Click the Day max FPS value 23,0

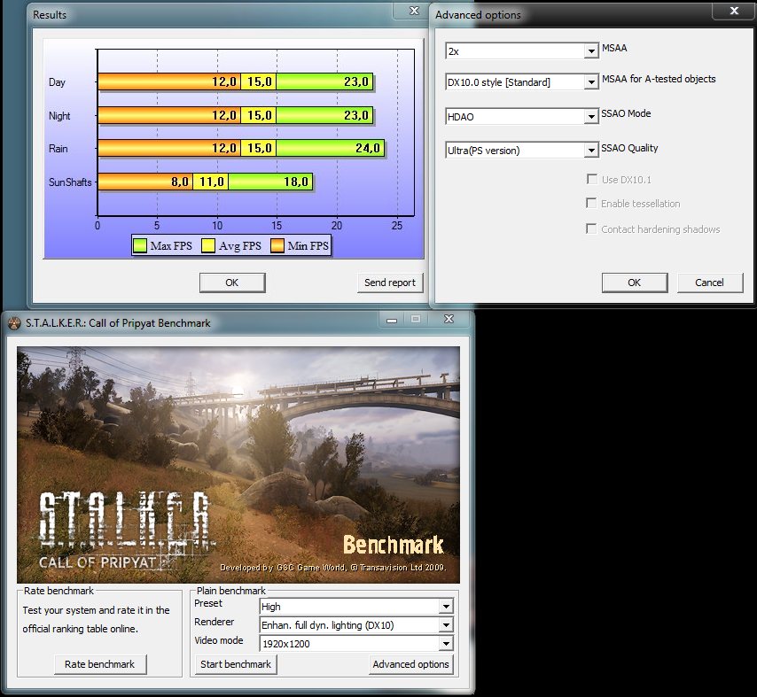[356, 82]
